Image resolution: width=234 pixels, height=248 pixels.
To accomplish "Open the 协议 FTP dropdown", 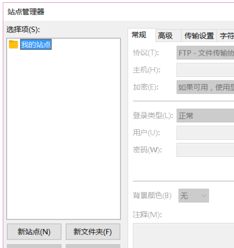I will coord(205,53).
